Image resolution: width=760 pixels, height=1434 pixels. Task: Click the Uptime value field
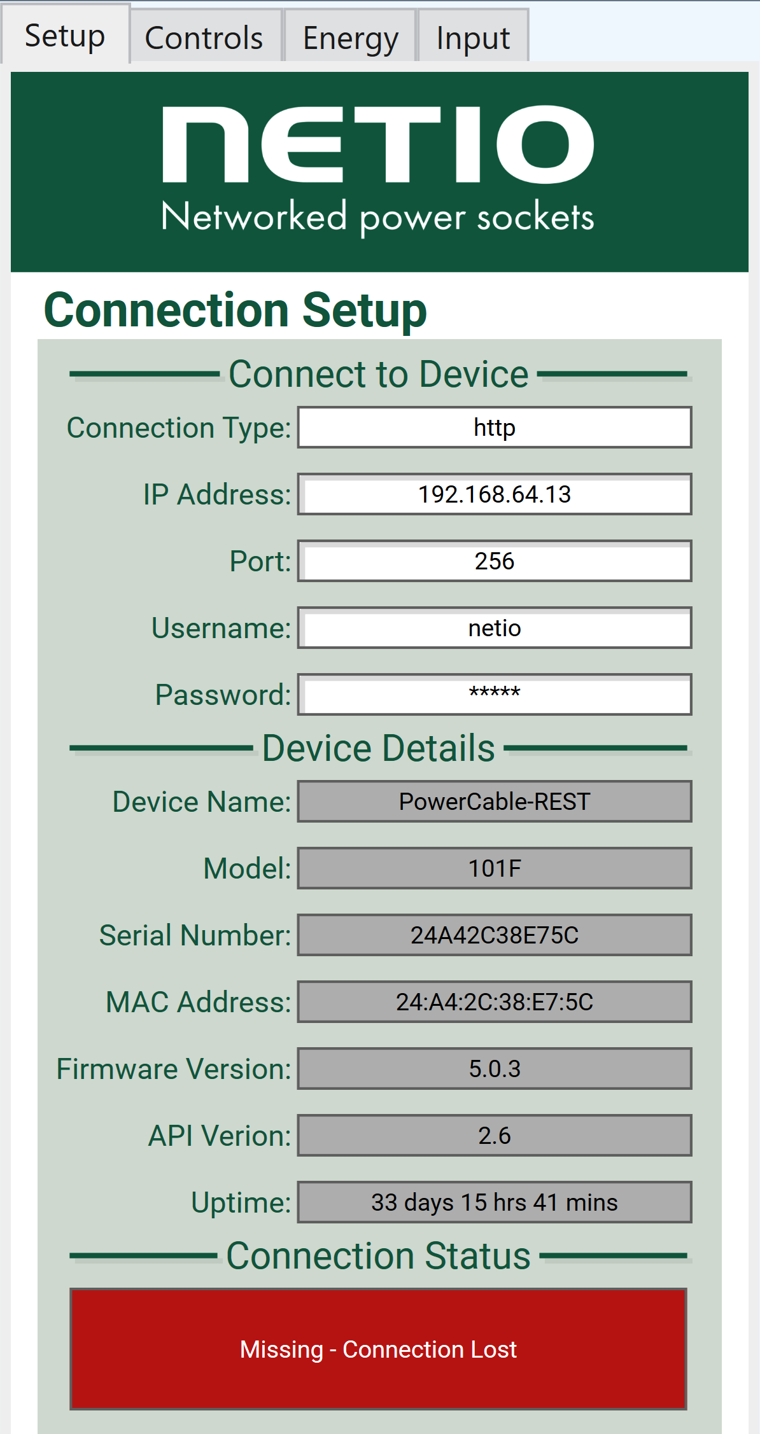495,1202
